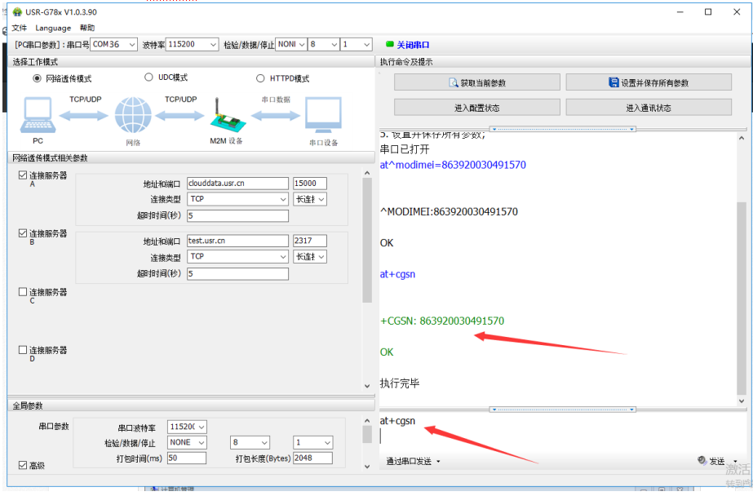Click the clouddata.usr.cn address field

[237, 184]
